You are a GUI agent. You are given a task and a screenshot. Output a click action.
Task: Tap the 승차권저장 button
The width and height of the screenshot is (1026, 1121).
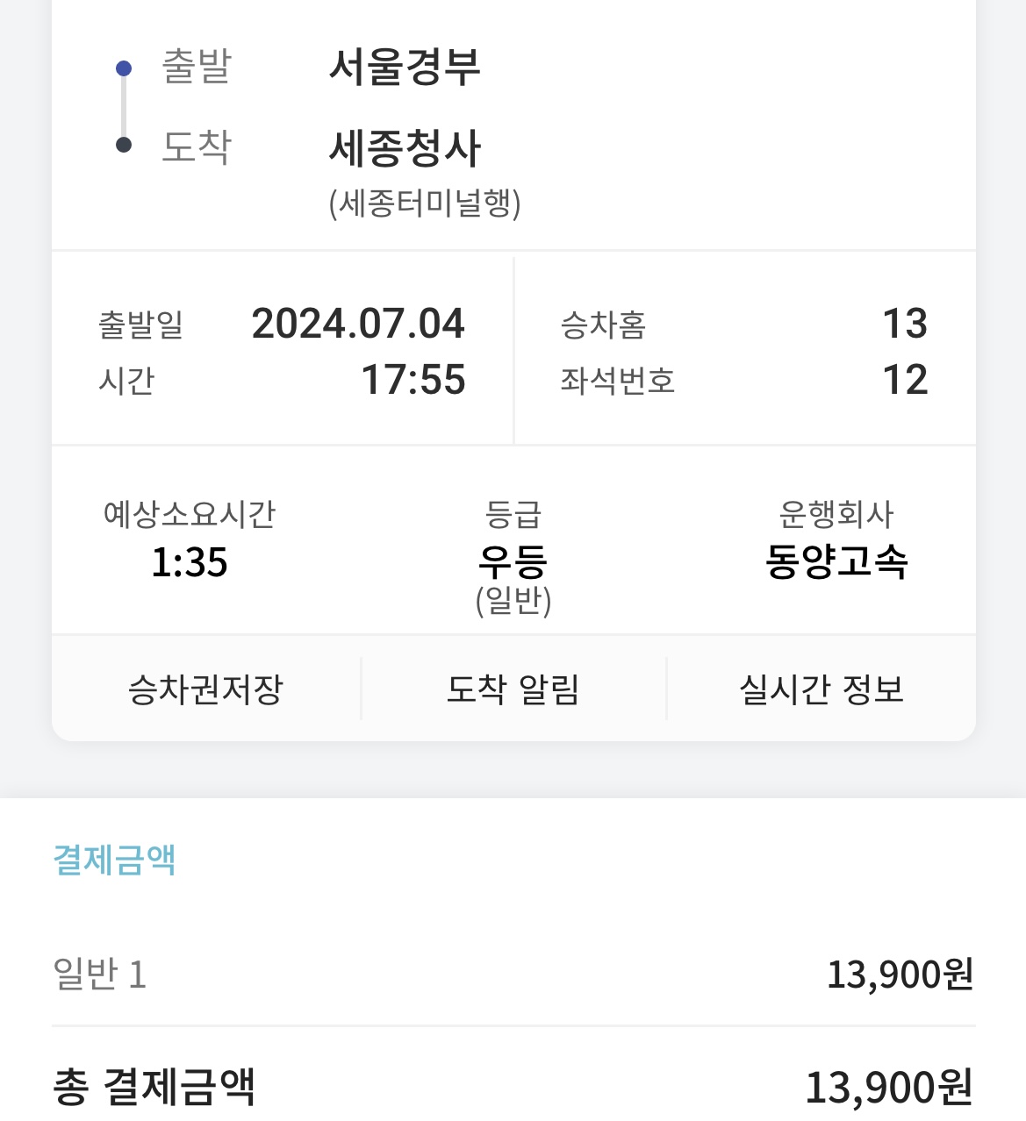click(205, 689)
